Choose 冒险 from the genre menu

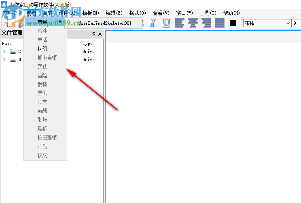(45, 75)
